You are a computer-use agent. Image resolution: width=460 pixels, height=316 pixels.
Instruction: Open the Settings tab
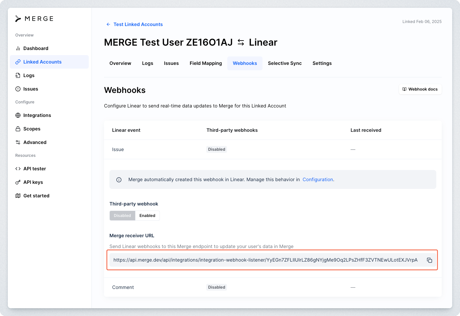322,63
